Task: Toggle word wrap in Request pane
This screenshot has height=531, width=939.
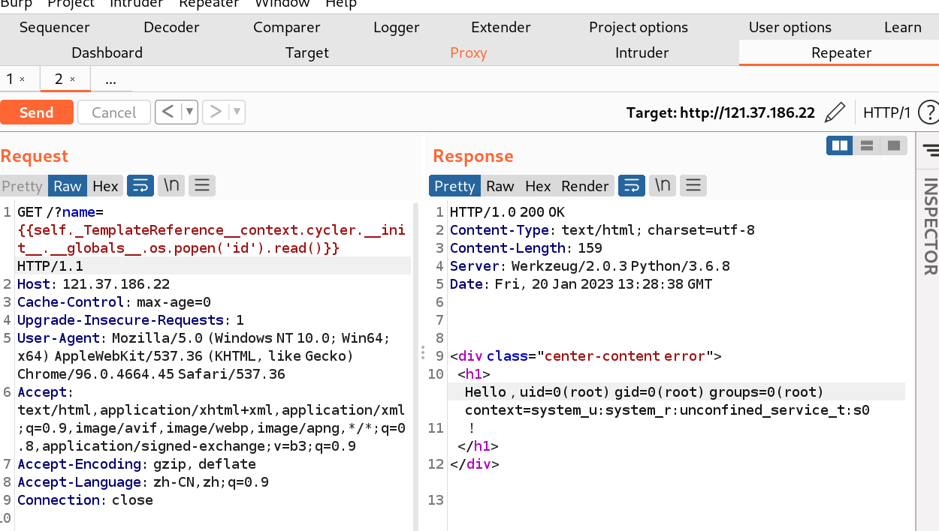Action: click(x=140, y=185)
